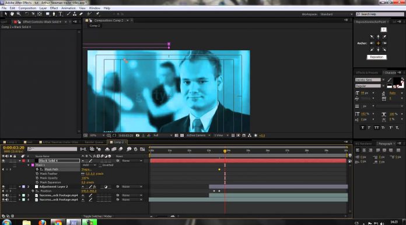Toggle eye for layer 3 footage
The image size is (406, 225).
[3, 195]
